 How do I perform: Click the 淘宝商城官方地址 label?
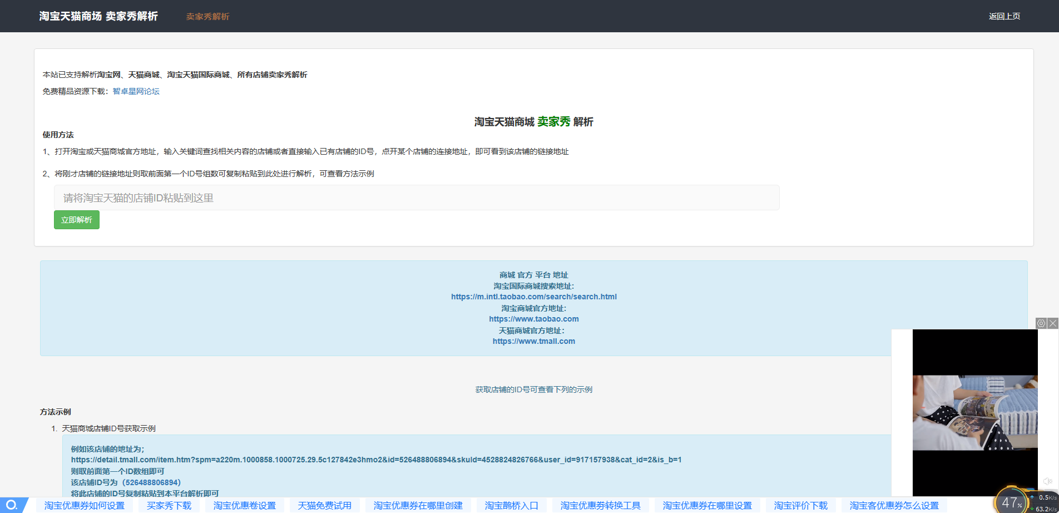534,308
